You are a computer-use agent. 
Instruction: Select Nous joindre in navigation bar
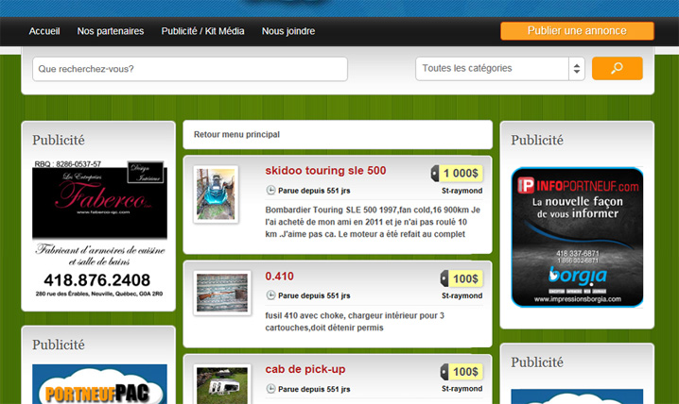(x=288, y=31)
